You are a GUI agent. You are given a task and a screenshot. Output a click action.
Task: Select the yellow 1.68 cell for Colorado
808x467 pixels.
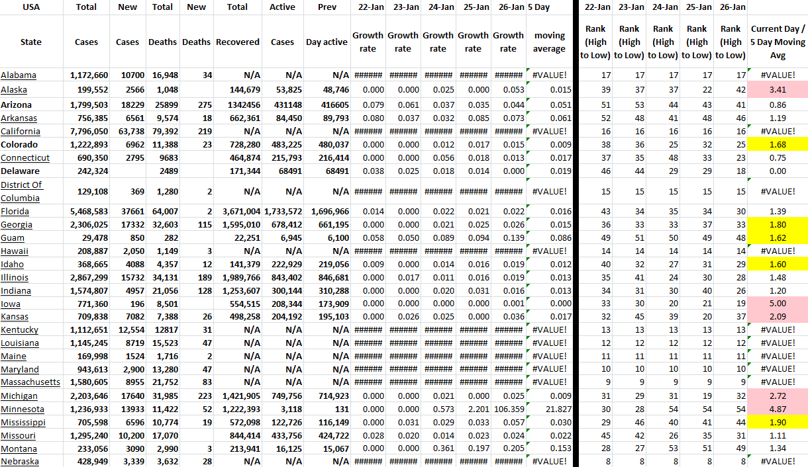778,145
